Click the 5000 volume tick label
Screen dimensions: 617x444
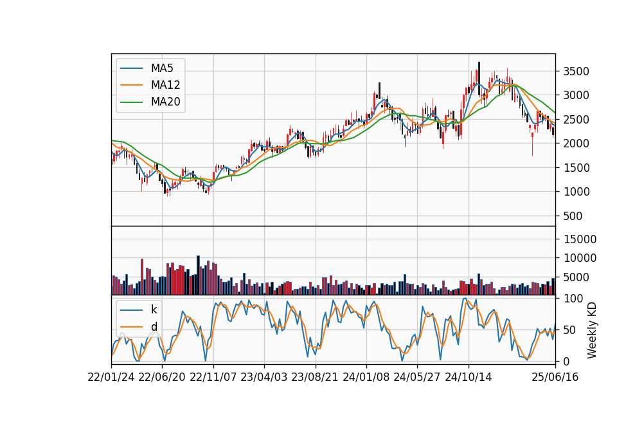pos(576,277)
